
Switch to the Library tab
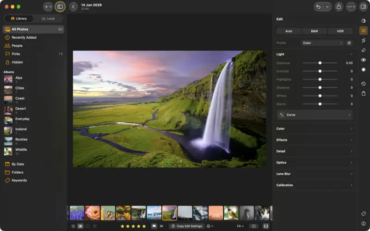pos(19,18)
